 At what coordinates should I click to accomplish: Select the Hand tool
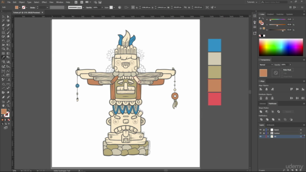(x=3, y=106)
